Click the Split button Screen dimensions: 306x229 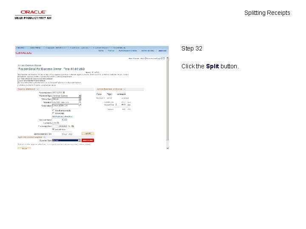tap(88, 140)
